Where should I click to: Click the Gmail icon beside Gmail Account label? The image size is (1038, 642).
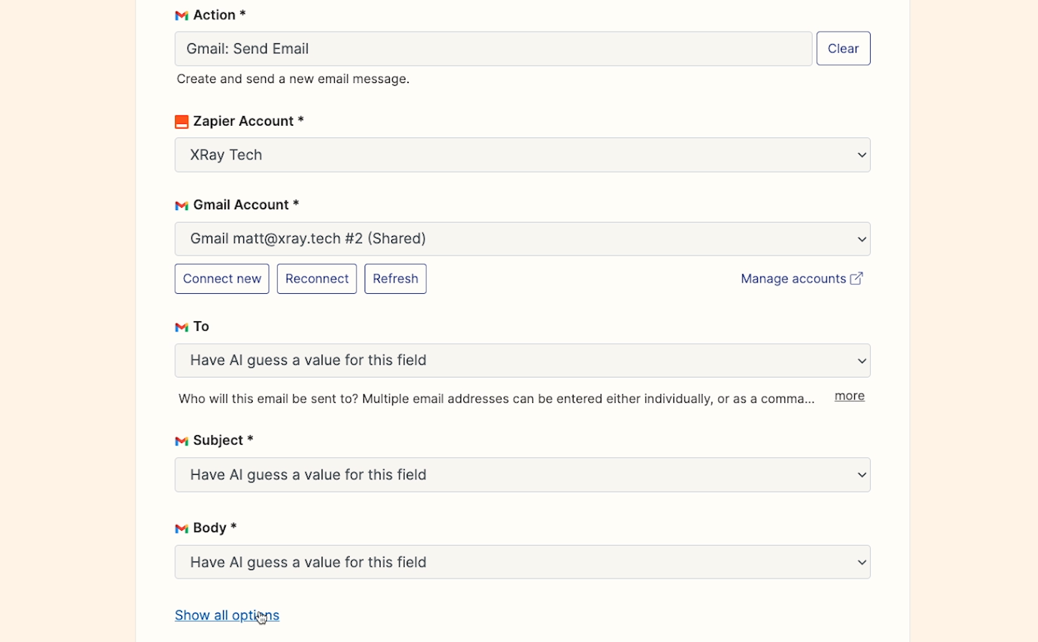tap(181, 206)
